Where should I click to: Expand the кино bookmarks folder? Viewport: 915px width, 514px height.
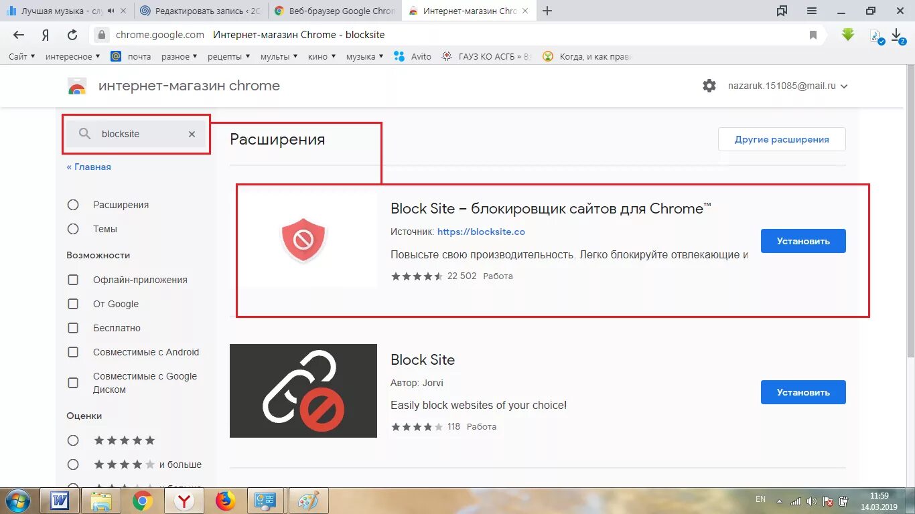coord(322,56)
